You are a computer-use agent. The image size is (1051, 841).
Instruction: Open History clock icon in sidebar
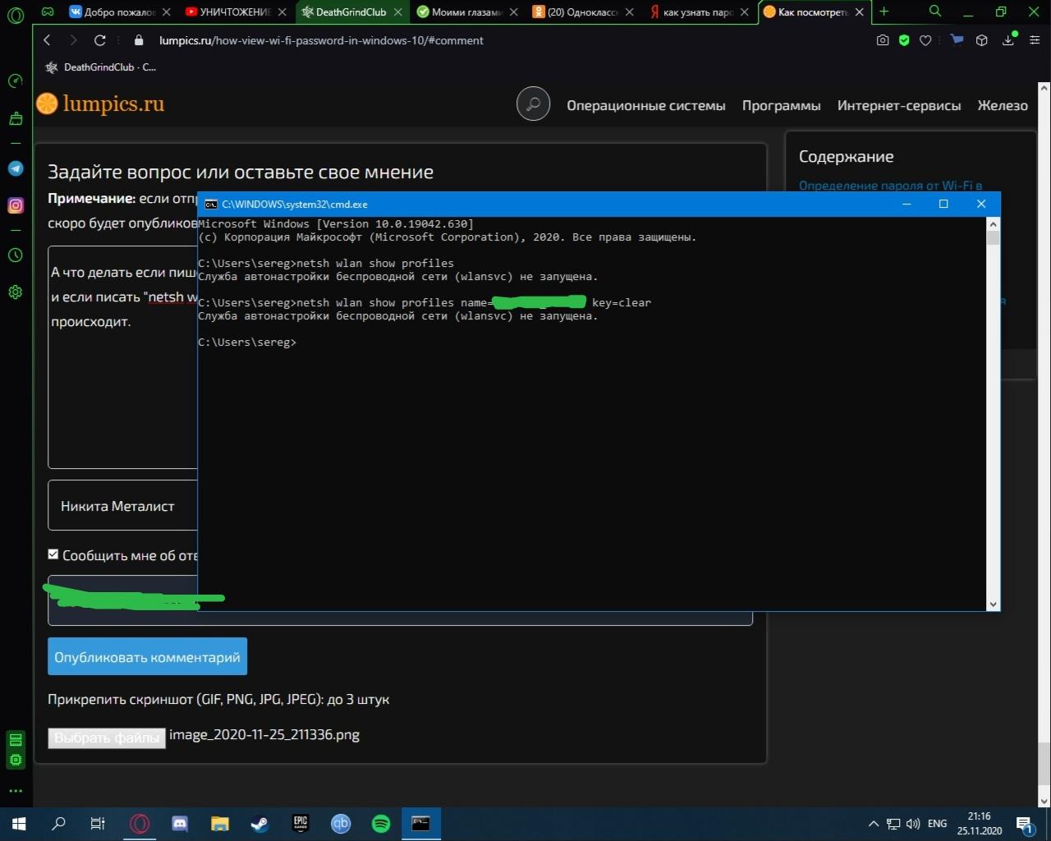point(15,255)
